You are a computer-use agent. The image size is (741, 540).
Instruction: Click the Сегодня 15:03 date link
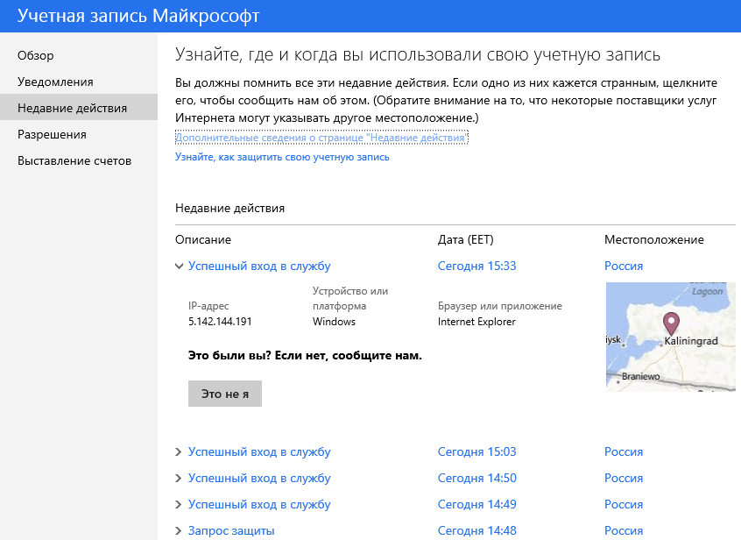476,452
